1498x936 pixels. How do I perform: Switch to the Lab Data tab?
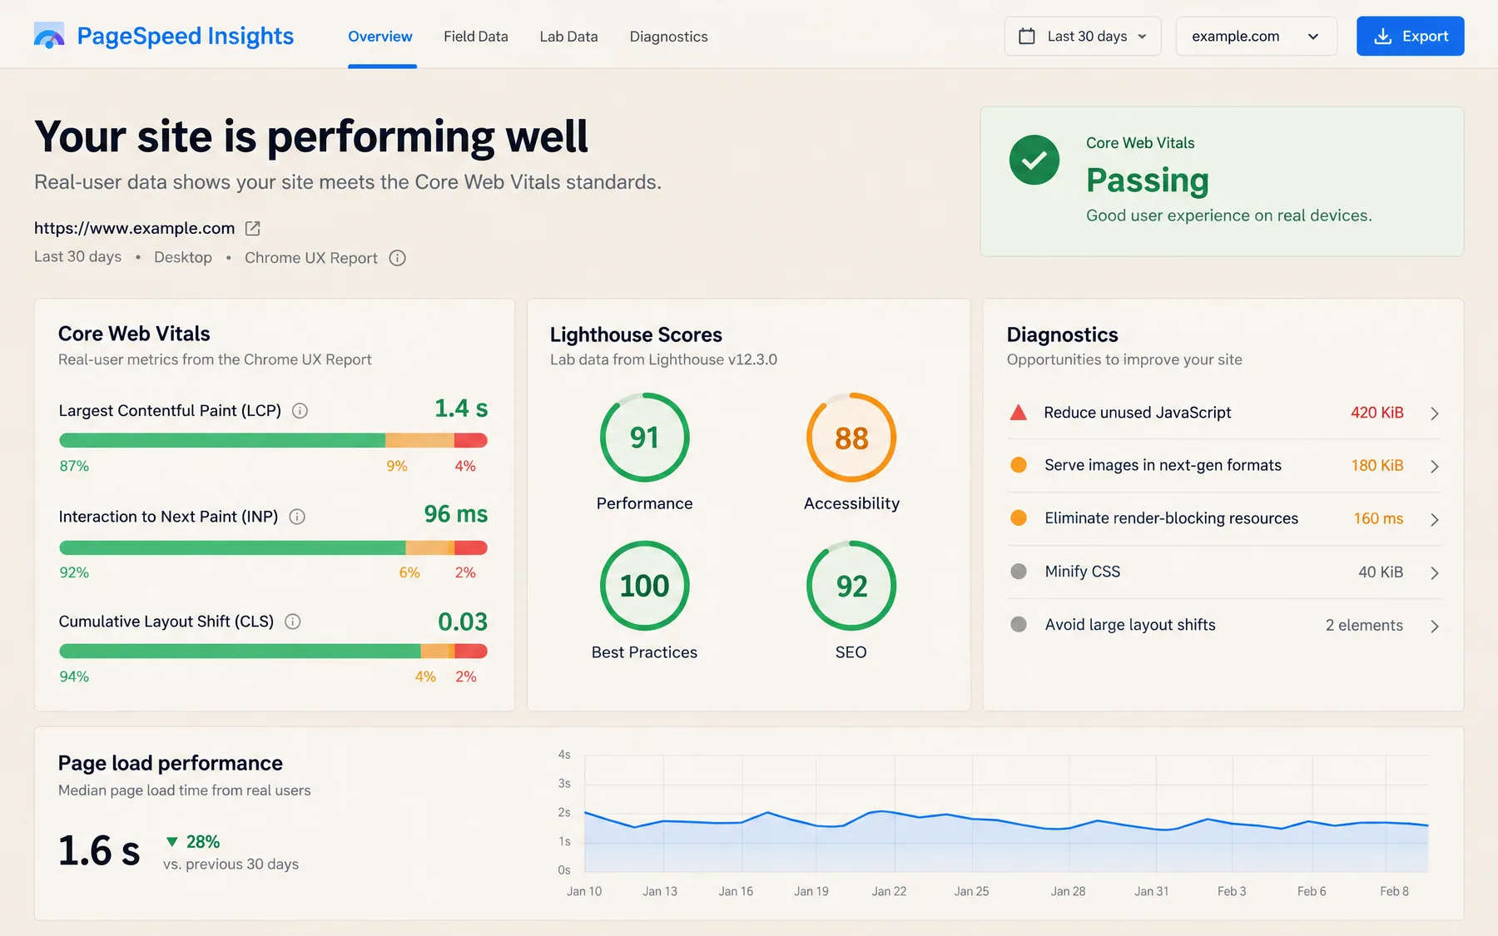[x=568, y=37]
